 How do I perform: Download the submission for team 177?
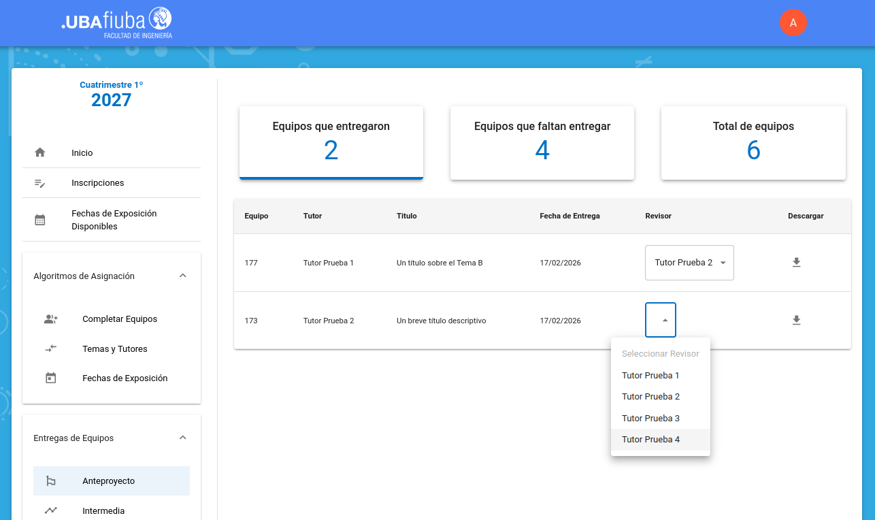[x=796, y=263]
